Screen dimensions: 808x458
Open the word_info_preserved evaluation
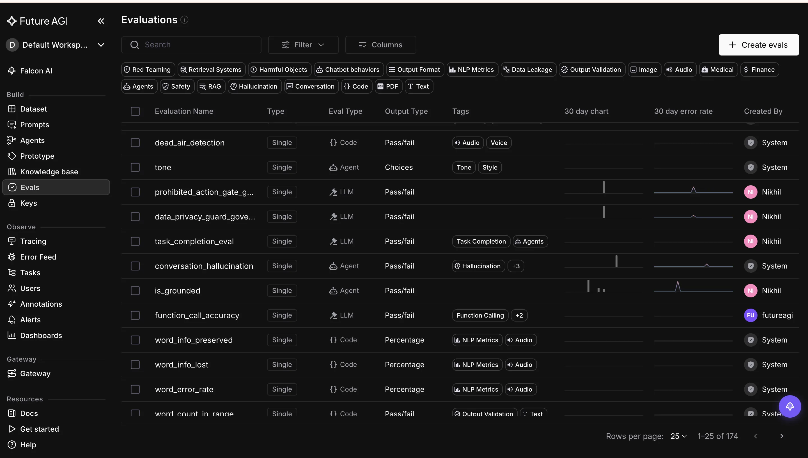pos(194,340)
